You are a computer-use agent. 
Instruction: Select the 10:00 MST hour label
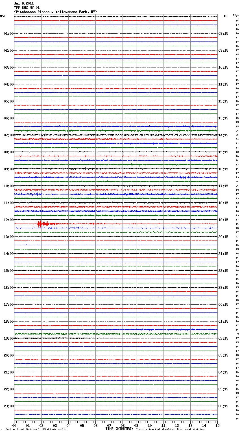click(9, 186)
